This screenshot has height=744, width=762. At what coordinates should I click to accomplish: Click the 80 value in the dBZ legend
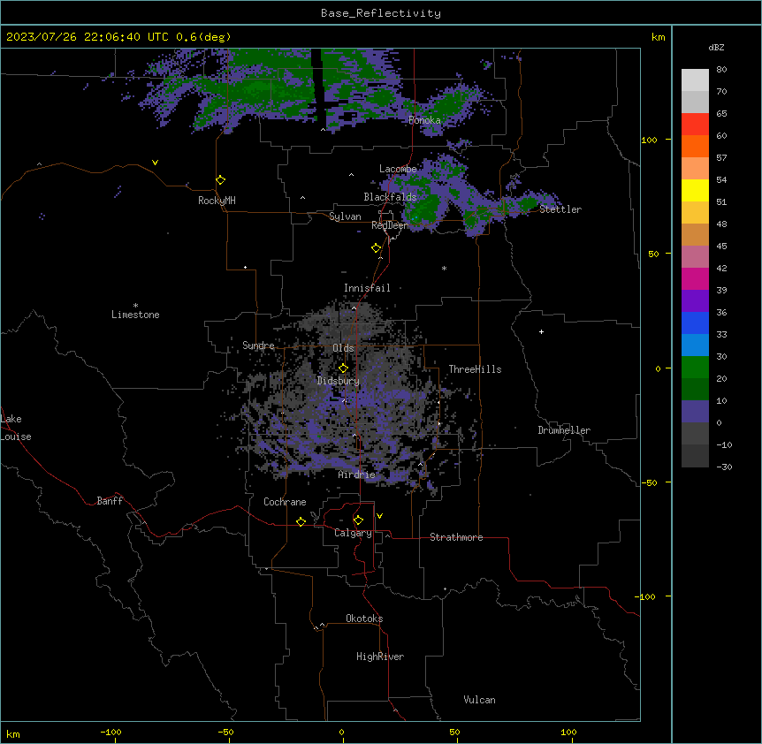pos(721,70)
